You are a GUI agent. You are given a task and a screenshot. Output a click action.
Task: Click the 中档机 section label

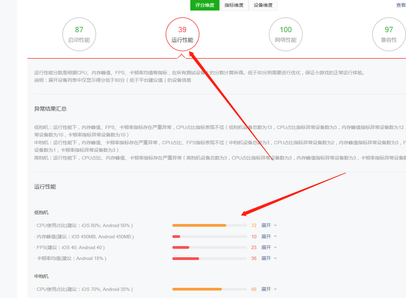[x=41, y=277]
